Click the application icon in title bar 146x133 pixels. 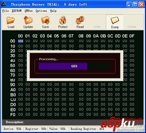click(3, 4)
